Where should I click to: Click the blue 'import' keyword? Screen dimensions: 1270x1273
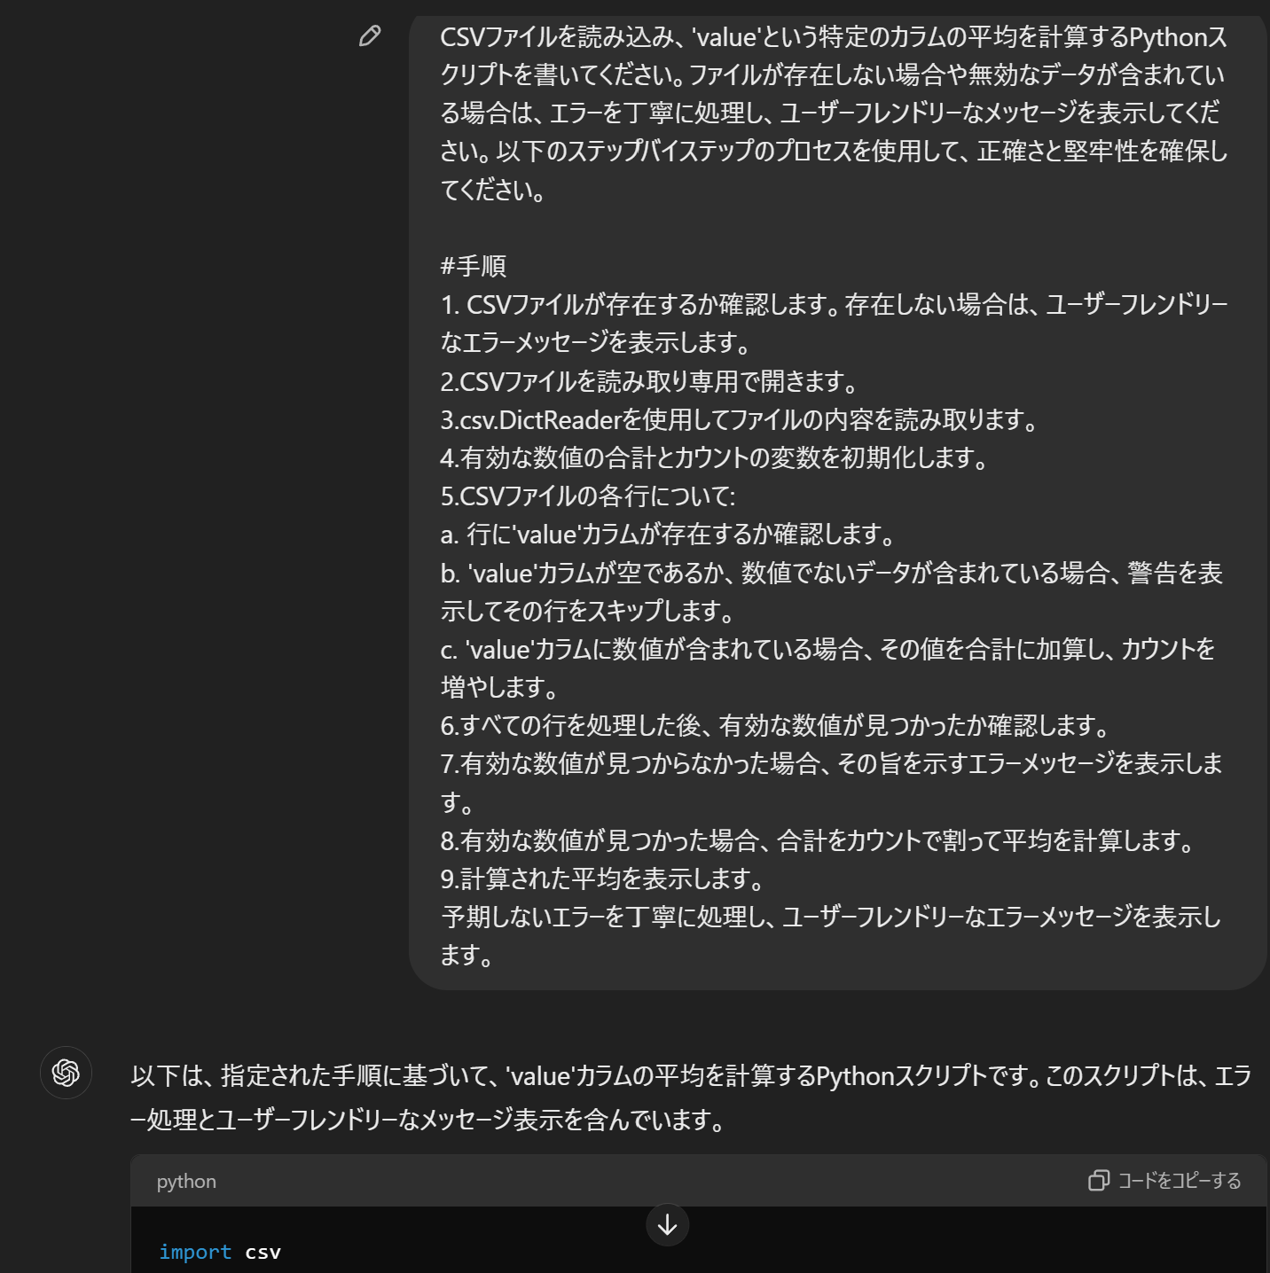195,1252
